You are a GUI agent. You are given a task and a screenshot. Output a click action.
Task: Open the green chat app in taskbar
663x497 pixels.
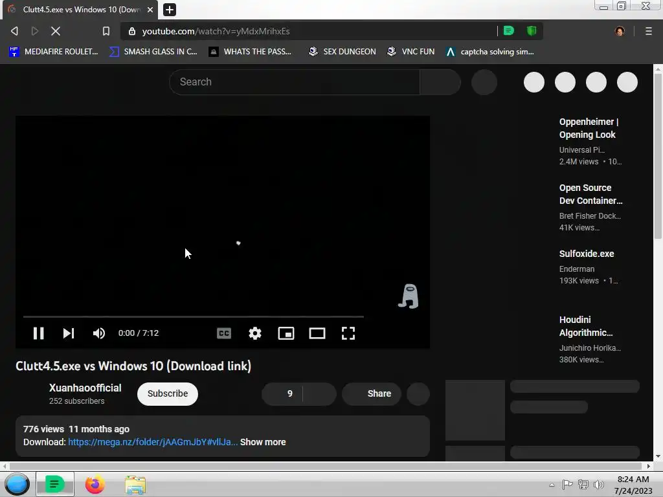54,484
